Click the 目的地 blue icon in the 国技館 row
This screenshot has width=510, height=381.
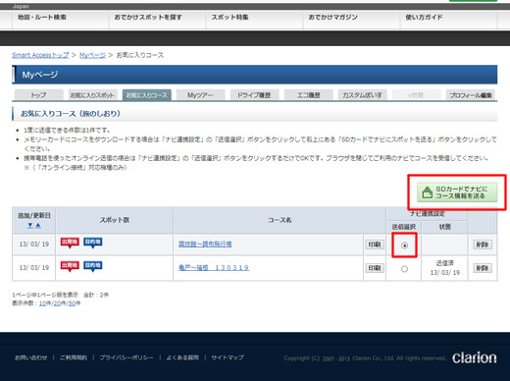point(93,243)
